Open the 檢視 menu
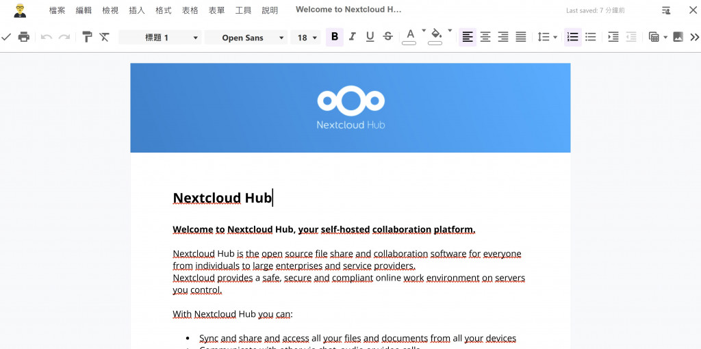 pos(110,10)
